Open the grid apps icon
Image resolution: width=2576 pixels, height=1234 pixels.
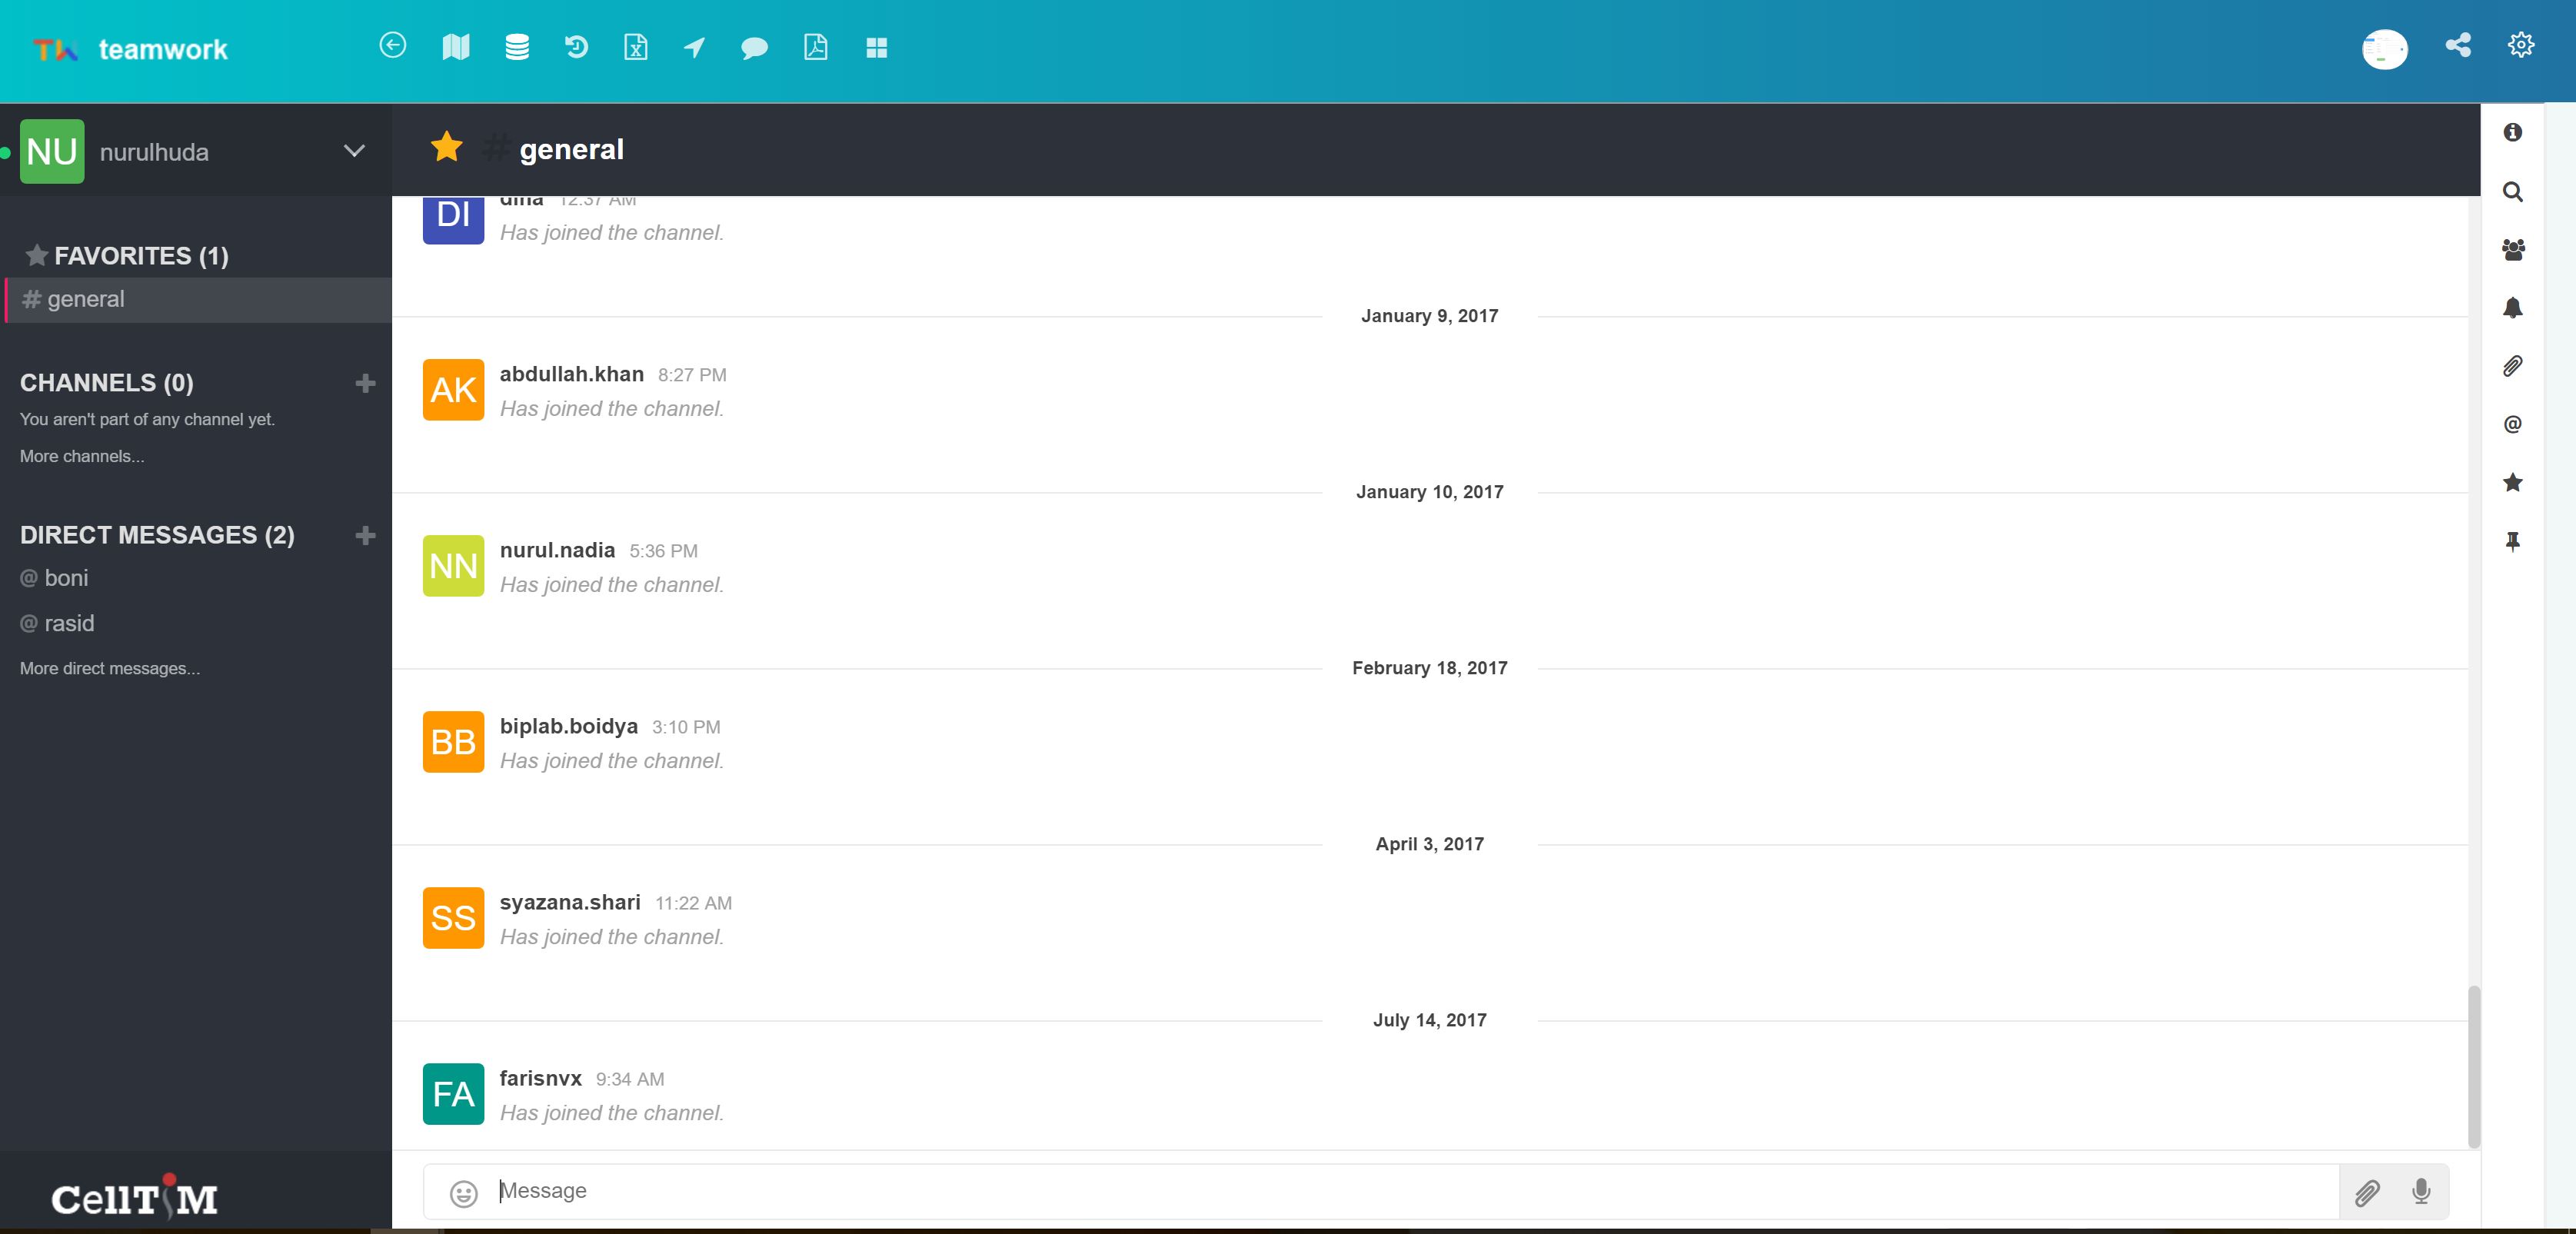coord(876,48)
